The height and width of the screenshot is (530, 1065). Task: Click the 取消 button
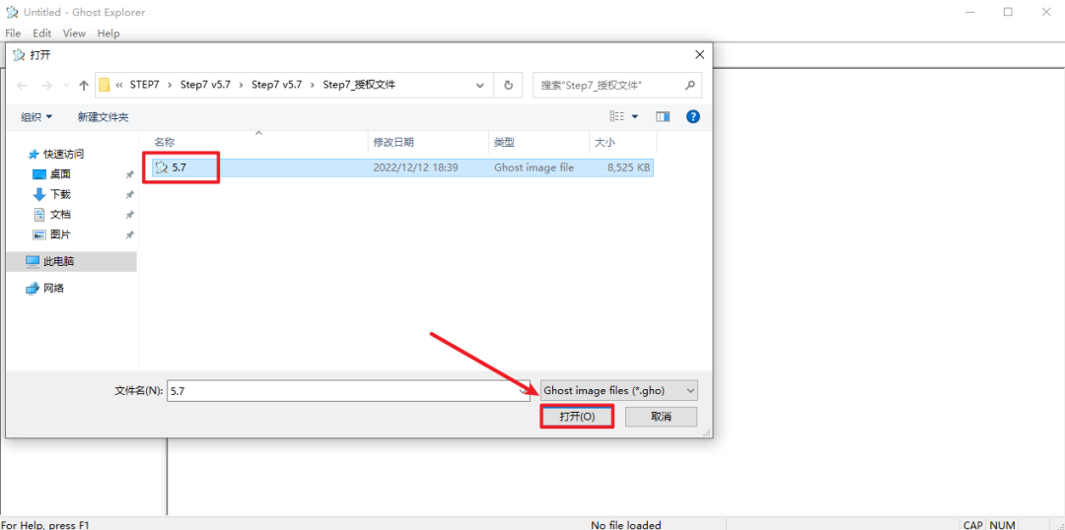[x=661, y=417]
